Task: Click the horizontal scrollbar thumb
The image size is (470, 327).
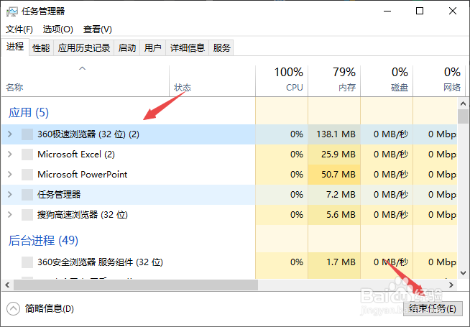Action: click(136, 285)
